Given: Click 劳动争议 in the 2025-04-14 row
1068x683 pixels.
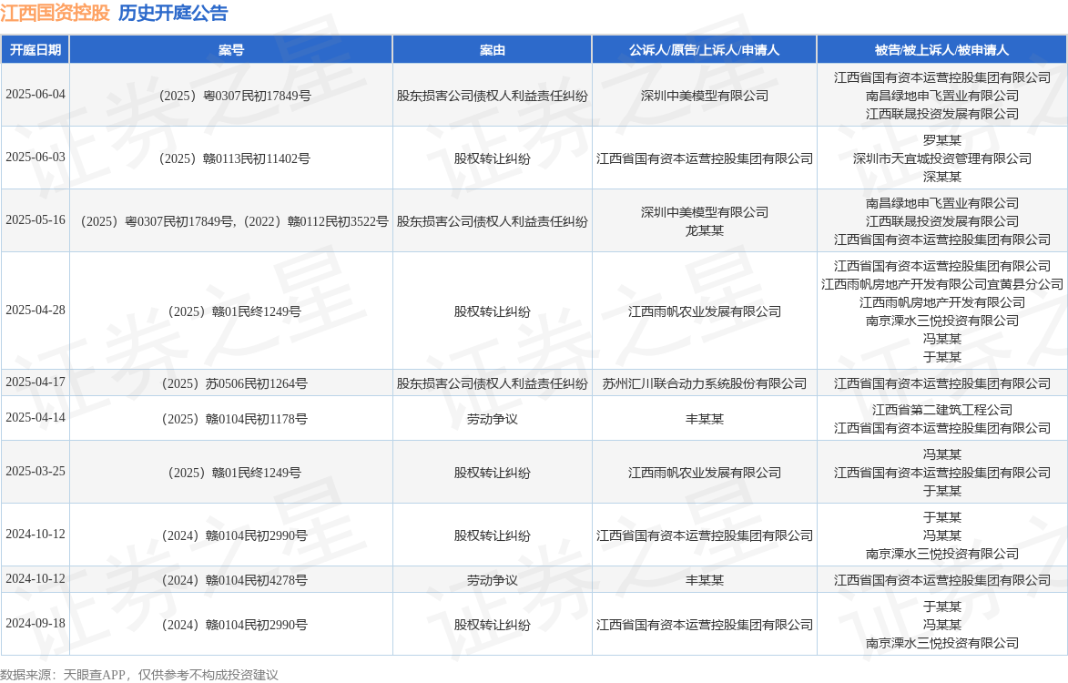Looking at the screenshot, I should pyautogui.click(x=492, y=419).
